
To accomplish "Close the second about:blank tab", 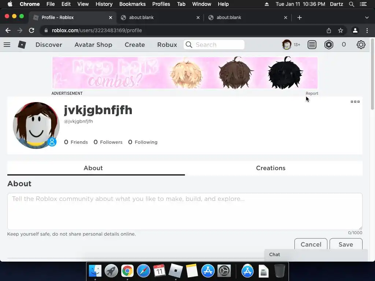I will point(286,18).
